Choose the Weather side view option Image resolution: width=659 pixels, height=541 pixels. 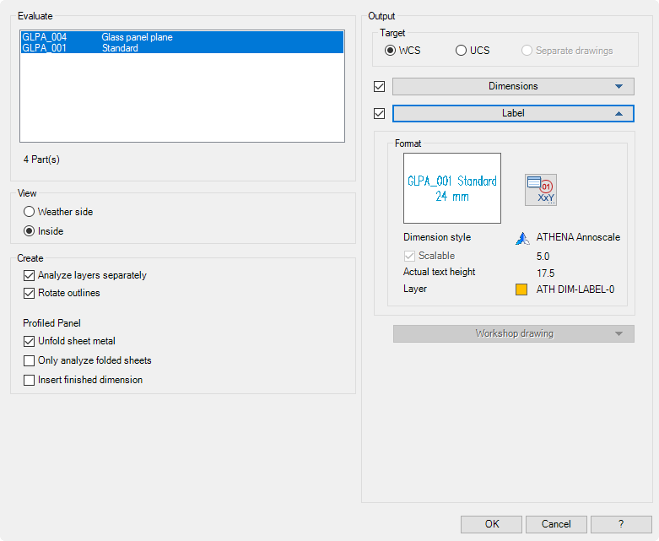click(30, 212)
